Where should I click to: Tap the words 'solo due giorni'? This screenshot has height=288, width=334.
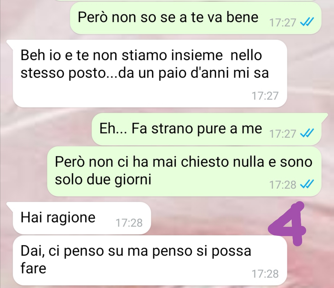click(103, 180)
